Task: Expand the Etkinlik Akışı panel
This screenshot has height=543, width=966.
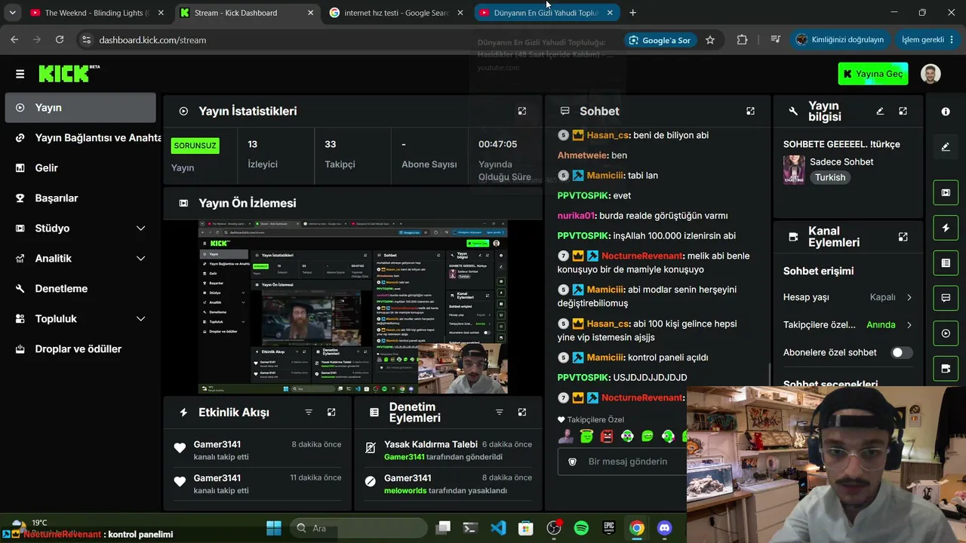Action: 331,413
